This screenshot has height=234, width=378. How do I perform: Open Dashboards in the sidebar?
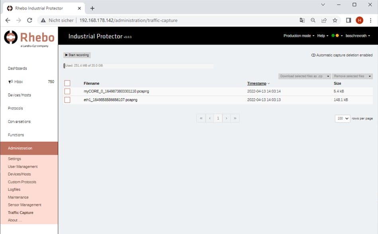[18, 68]
